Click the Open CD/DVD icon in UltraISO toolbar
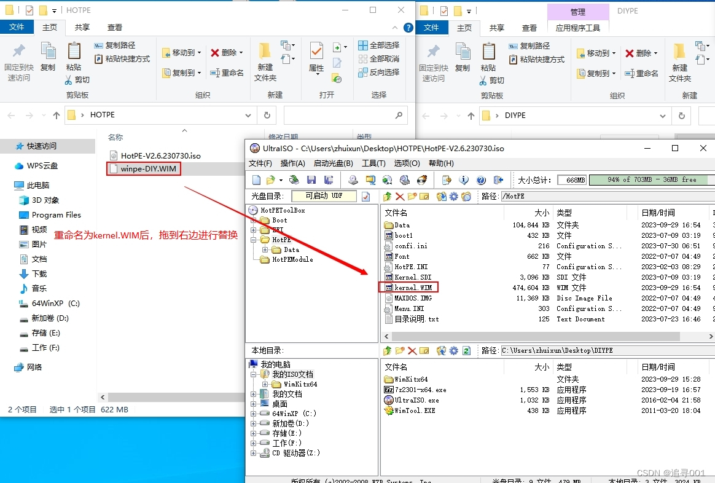 [x=295, y=180]
